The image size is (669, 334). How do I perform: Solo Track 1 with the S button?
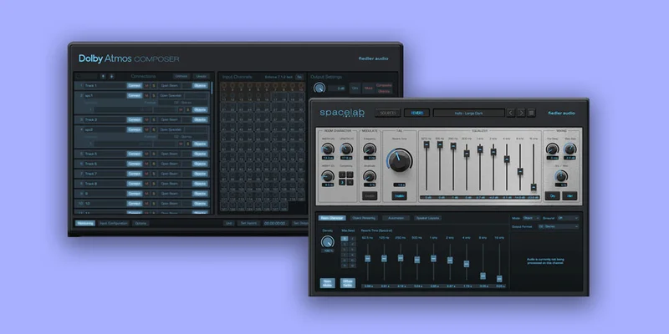click(x=154, y=86)
